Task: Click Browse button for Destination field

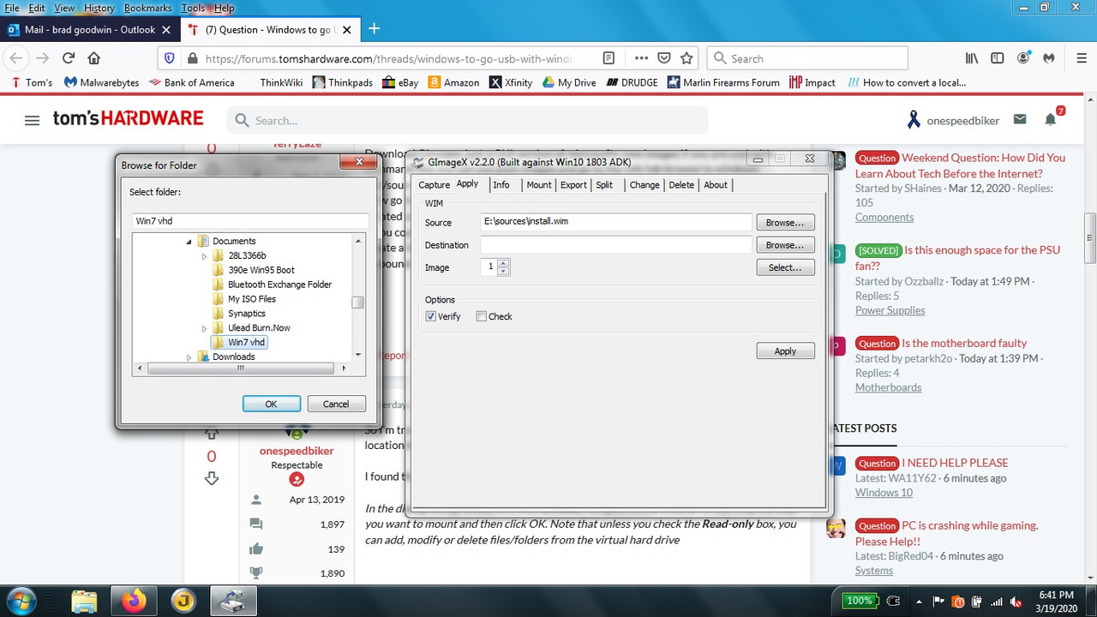Action: pos(785,245)
